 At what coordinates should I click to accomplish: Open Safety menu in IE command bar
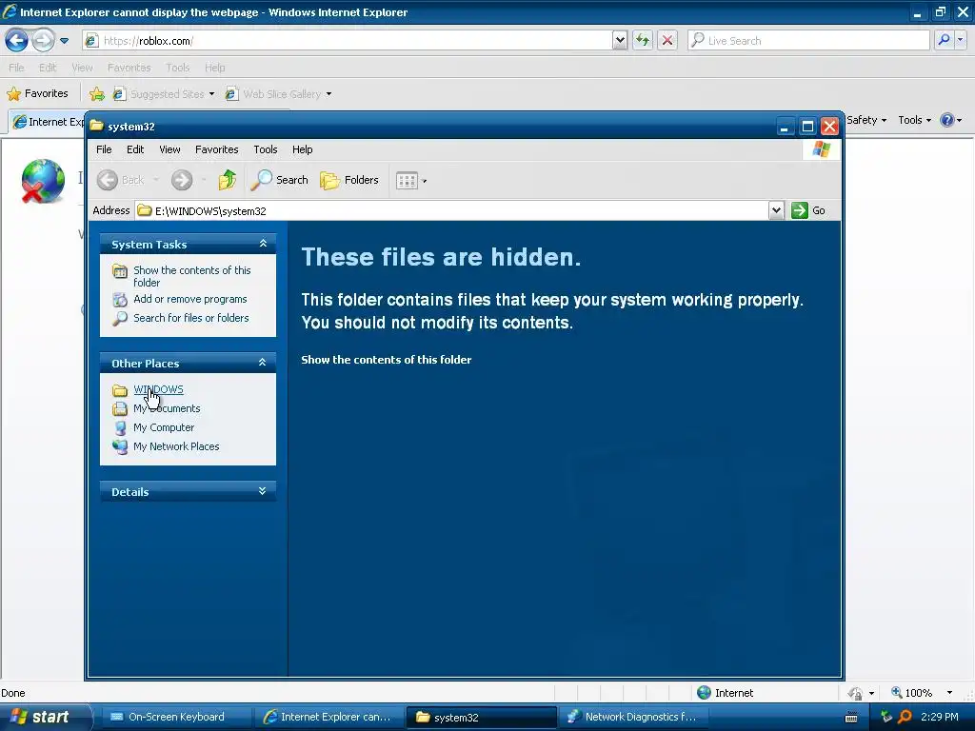[x=866, y=120]
